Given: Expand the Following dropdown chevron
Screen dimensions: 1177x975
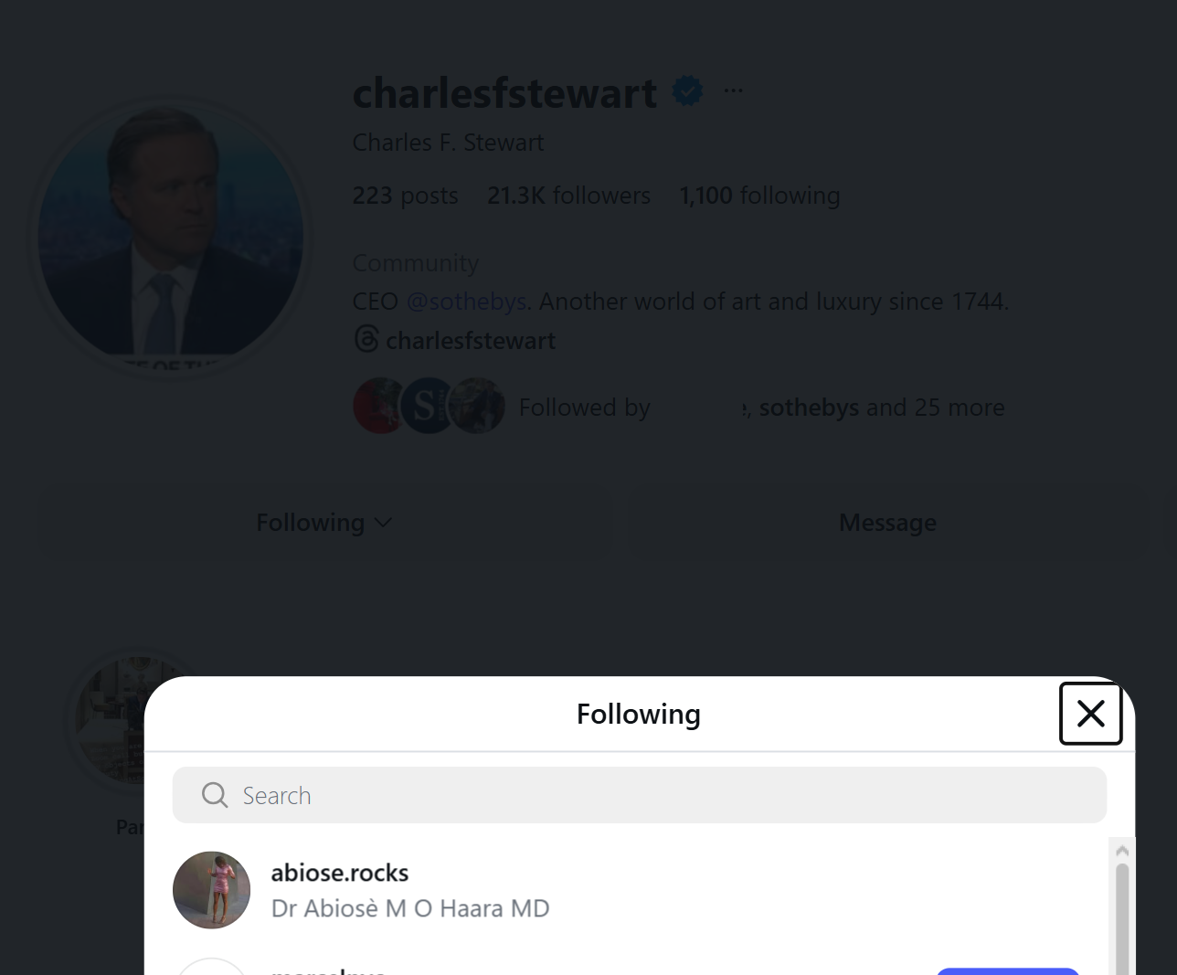Looking at the screenshot, I should coord(384,523).
